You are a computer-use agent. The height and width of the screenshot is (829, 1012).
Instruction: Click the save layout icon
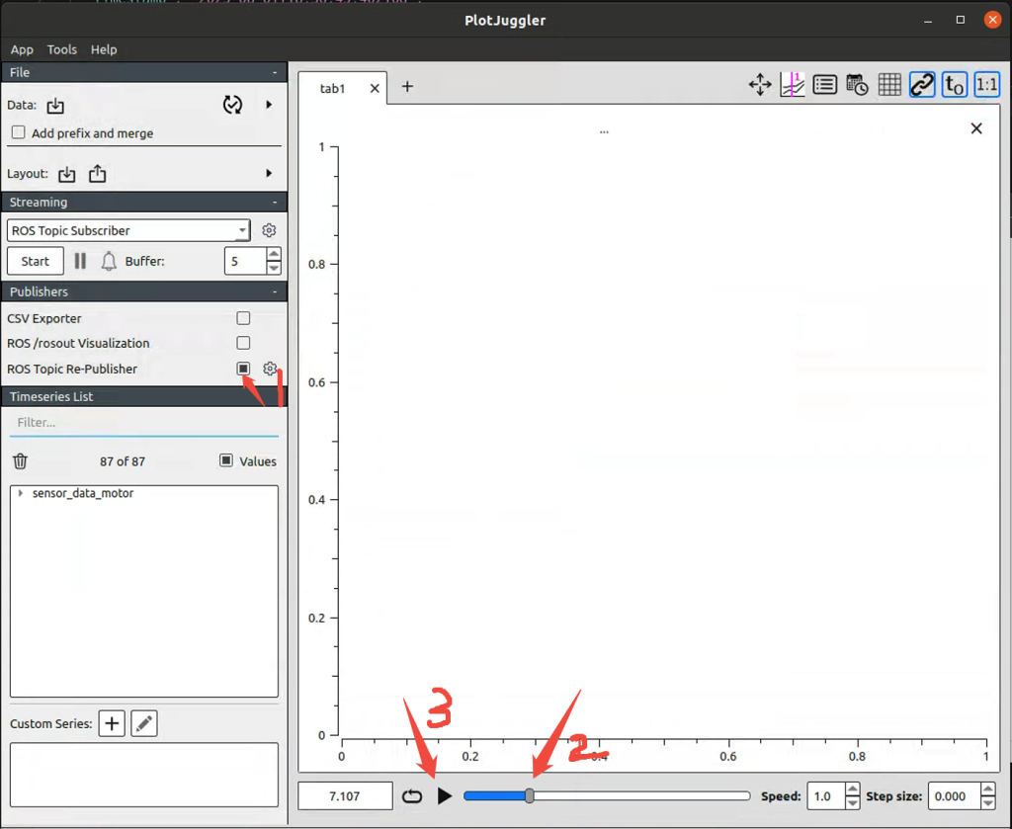(98, 174)
